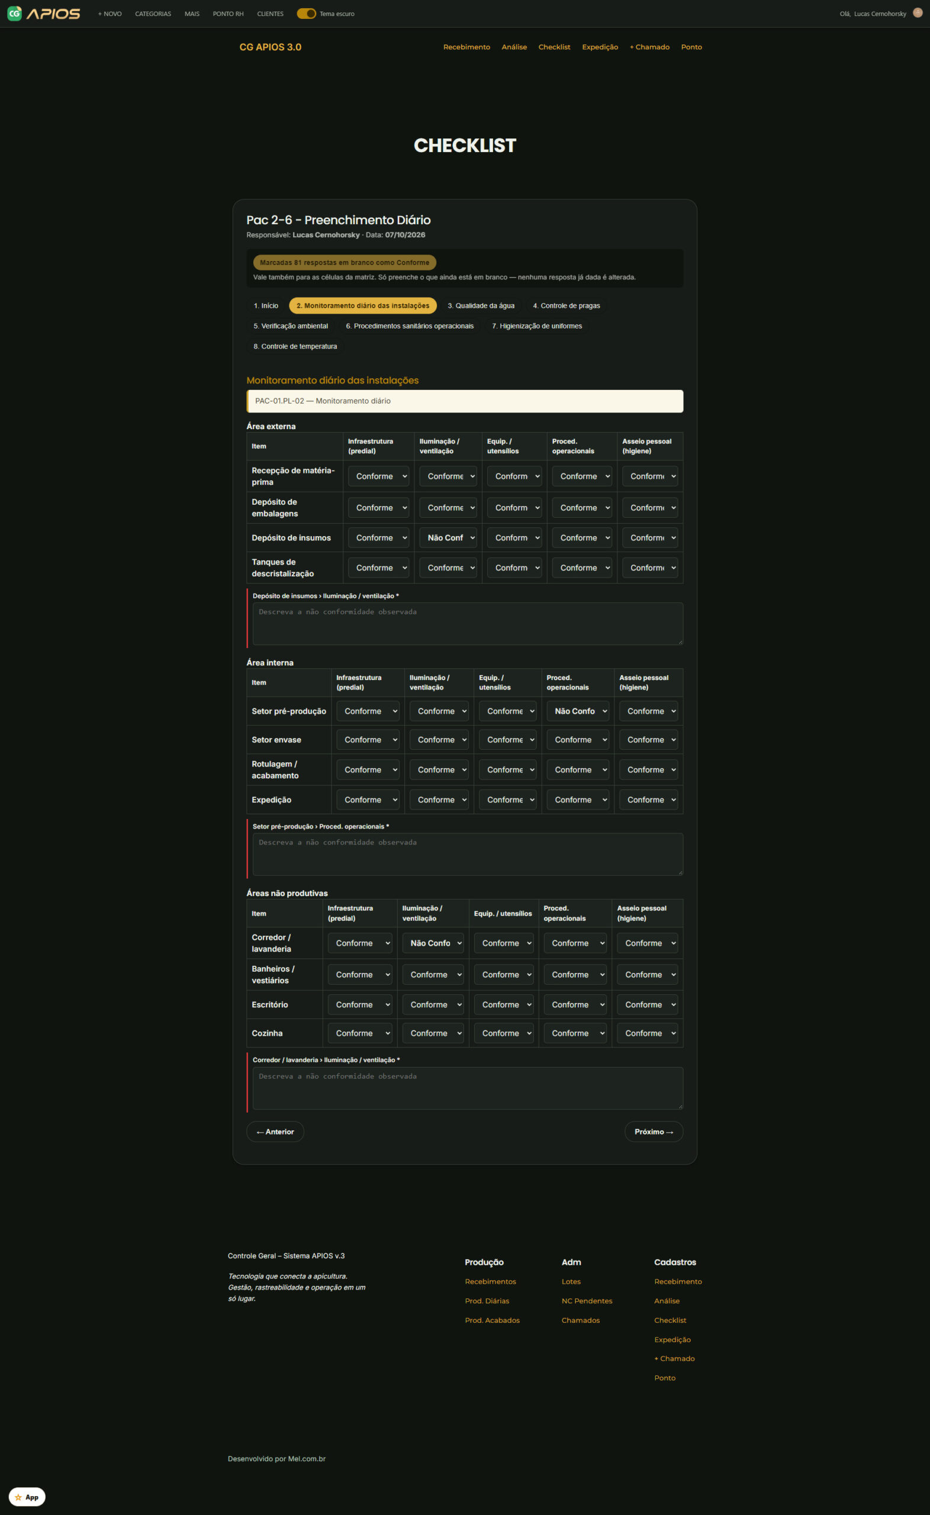Open Análise in top navigation
Screen dimensions: 930x1515
point(514,47)
